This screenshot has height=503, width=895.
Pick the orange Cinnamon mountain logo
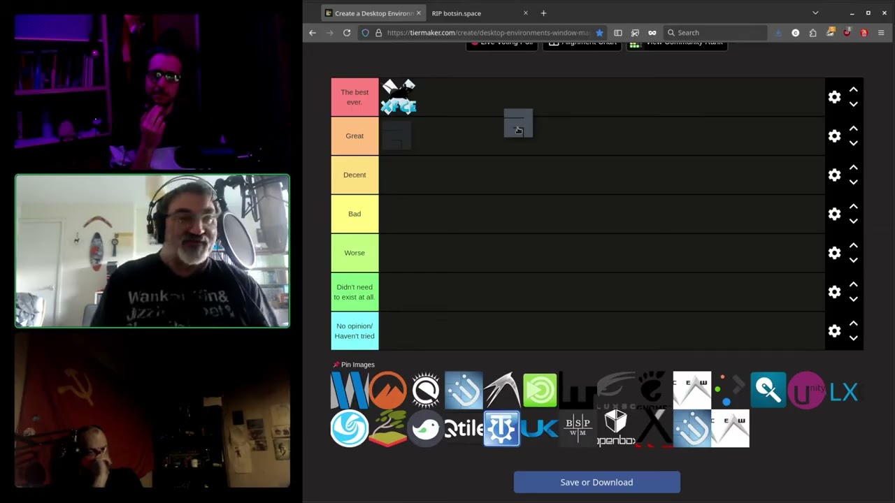coord(387,390)
